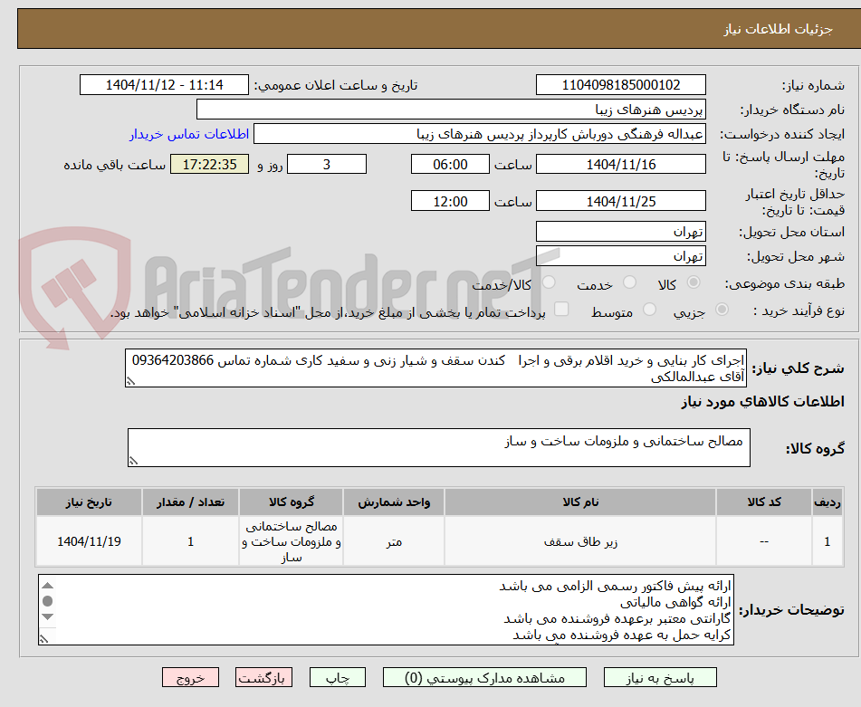
Task: Click the گروه کالا textarea resize handle
Action: point(133,461)
